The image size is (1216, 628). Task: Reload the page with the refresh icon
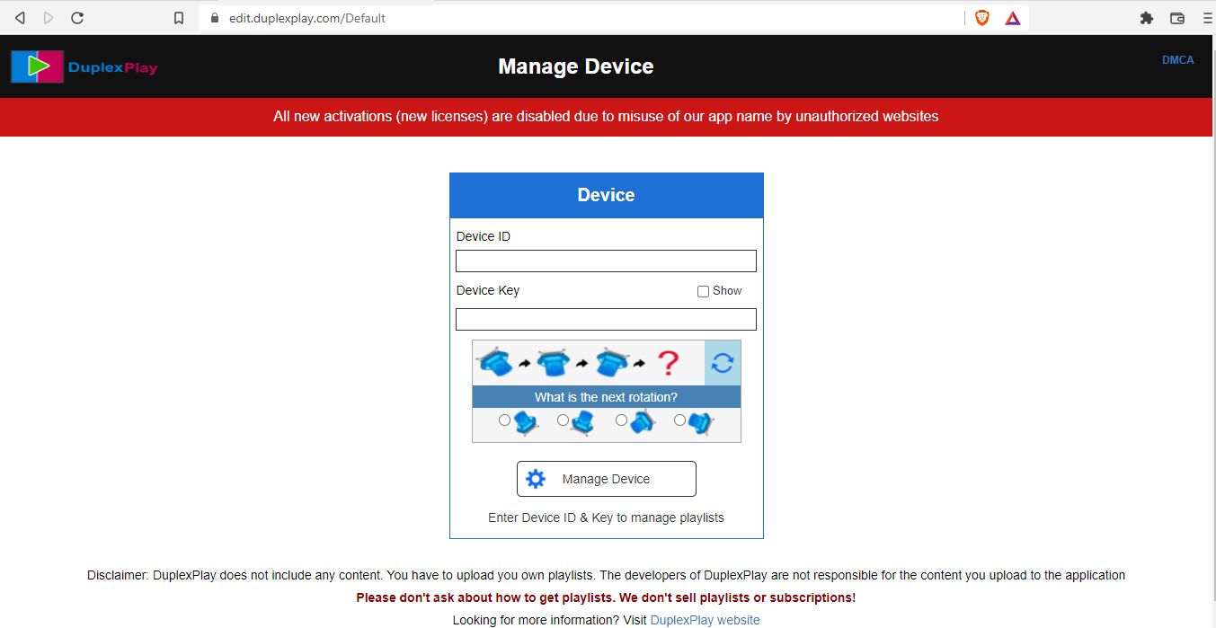[77, 18]
